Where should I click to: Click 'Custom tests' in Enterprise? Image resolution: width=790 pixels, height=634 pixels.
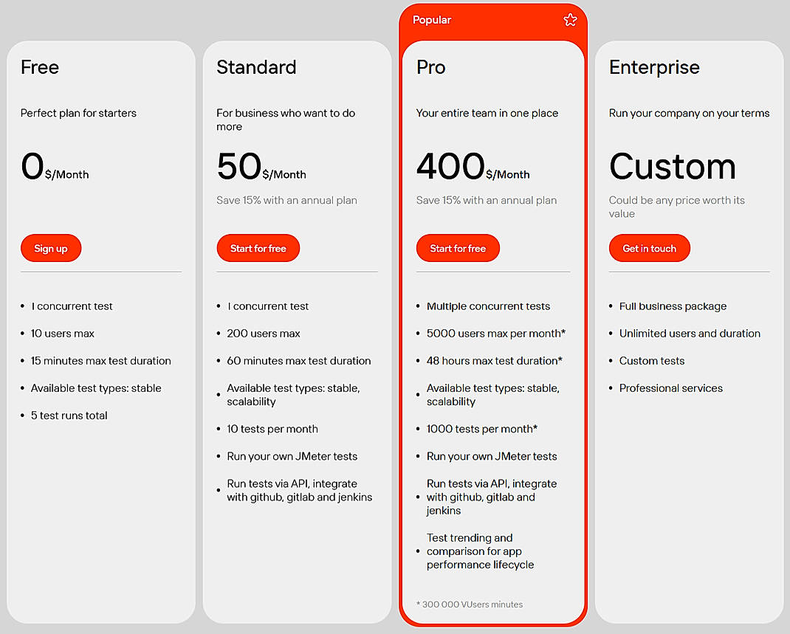pos(652,361)
